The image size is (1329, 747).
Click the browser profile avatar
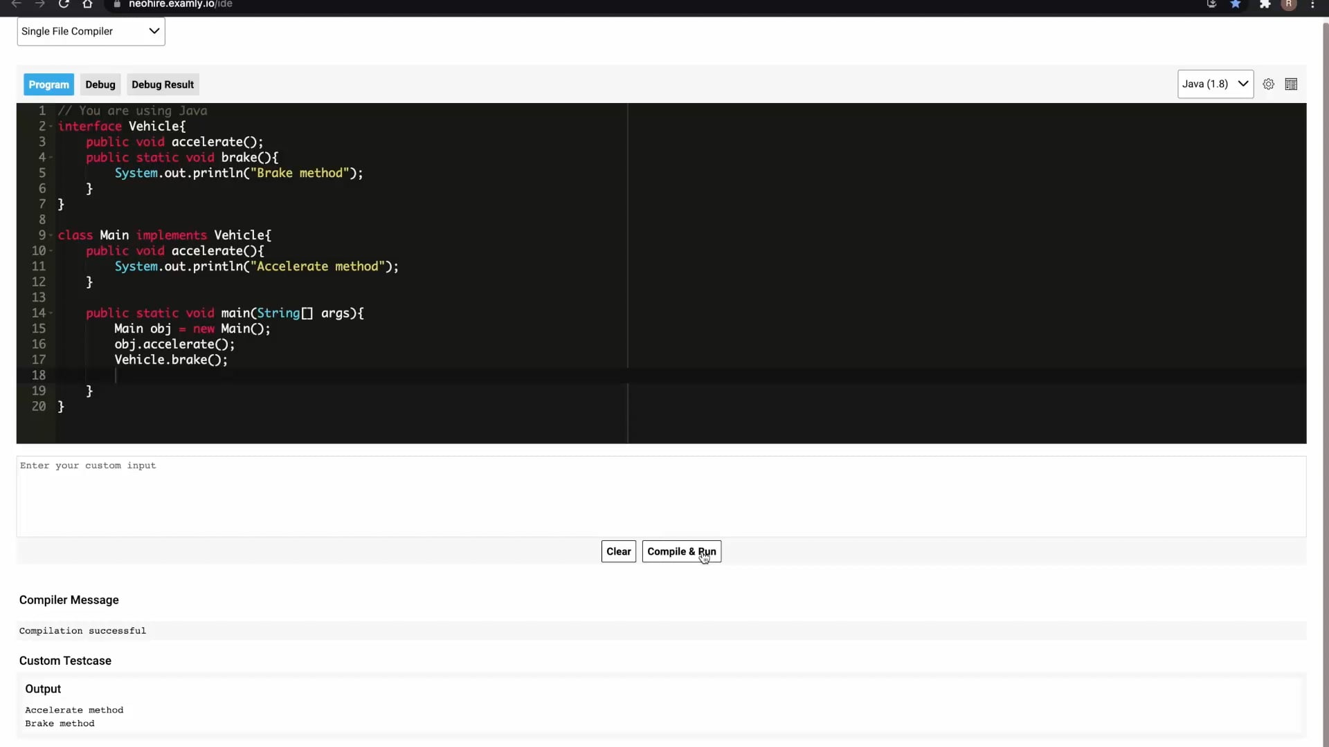click(x=1289, y=4)
